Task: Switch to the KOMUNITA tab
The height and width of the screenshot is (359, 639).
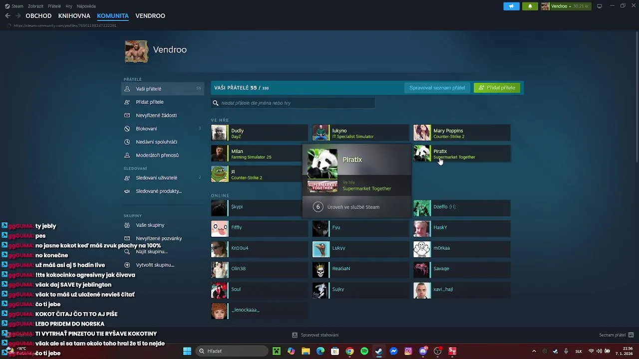Action: coord(113,16)
